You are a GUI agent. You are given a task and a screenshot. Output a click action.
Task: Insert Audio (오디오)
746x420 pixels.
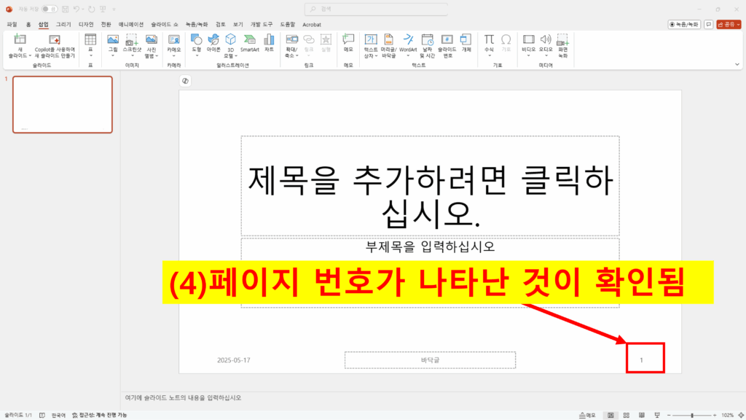click(546, 46)
